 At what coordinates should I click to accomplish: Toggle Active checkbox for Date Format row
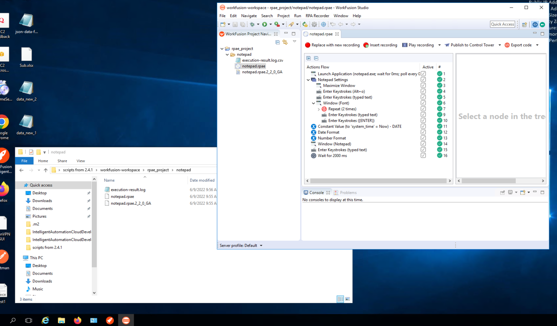pos(423,132)
